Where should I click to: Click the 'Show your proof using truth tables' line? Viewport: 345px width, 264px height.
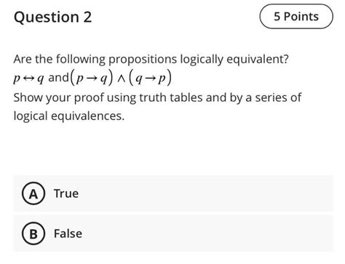click(157, 97)
